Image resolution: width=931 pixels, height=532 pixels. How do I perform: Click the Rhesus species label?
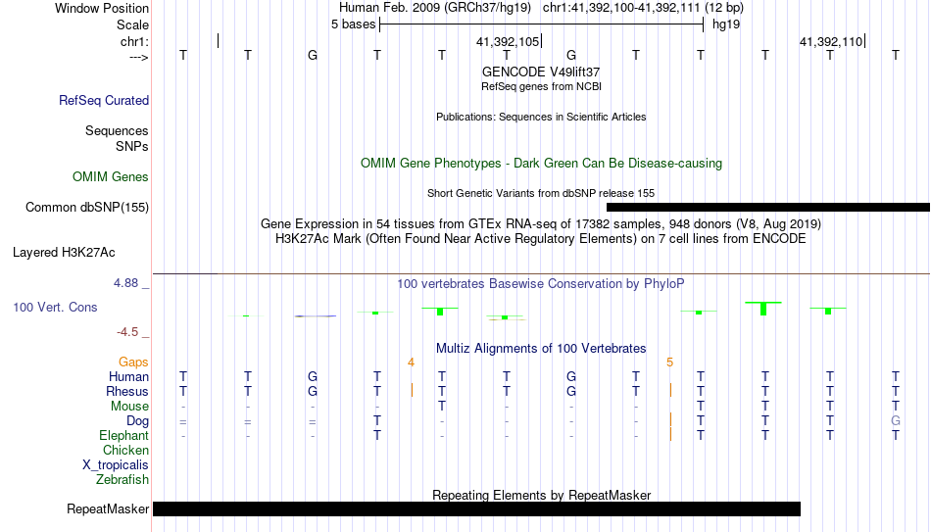pos(127,391)
